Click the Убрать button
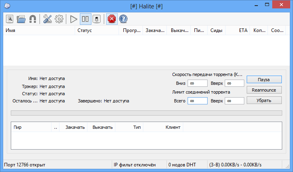This screenshot has height=172, width=293. 264,100
